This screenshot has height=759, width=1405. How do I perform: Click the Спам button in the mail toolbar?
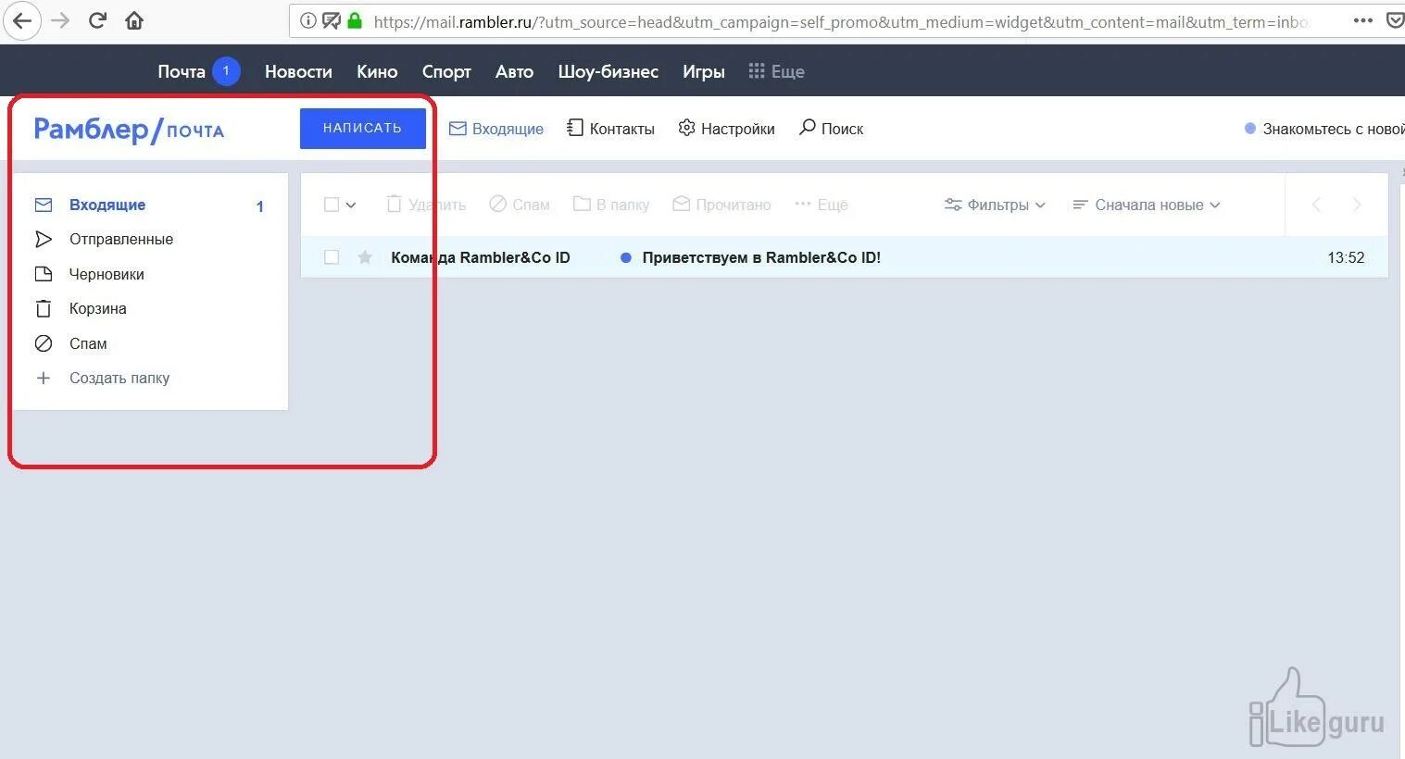coord(520,205)
